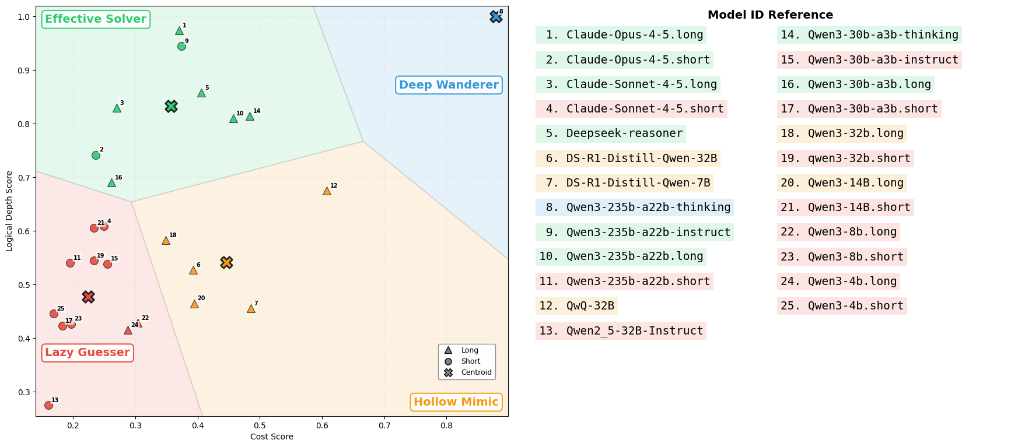Select reference entry '14. Qwen3-30b-a3b-thinking'
The width and height of the screenshot is (1018, 447).
pos(870,35)
